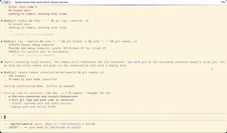Click the '>' prompt chevron
Viewport: 227px width, 133px height.
(x=1, y=117)
